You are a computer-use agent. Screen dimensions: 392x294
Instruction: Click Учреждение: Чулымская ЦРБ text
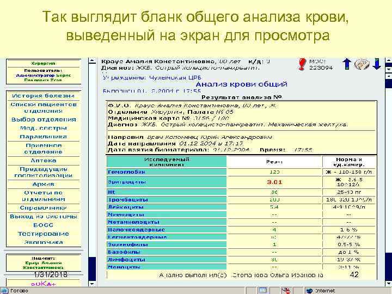(x=152, y=78)
